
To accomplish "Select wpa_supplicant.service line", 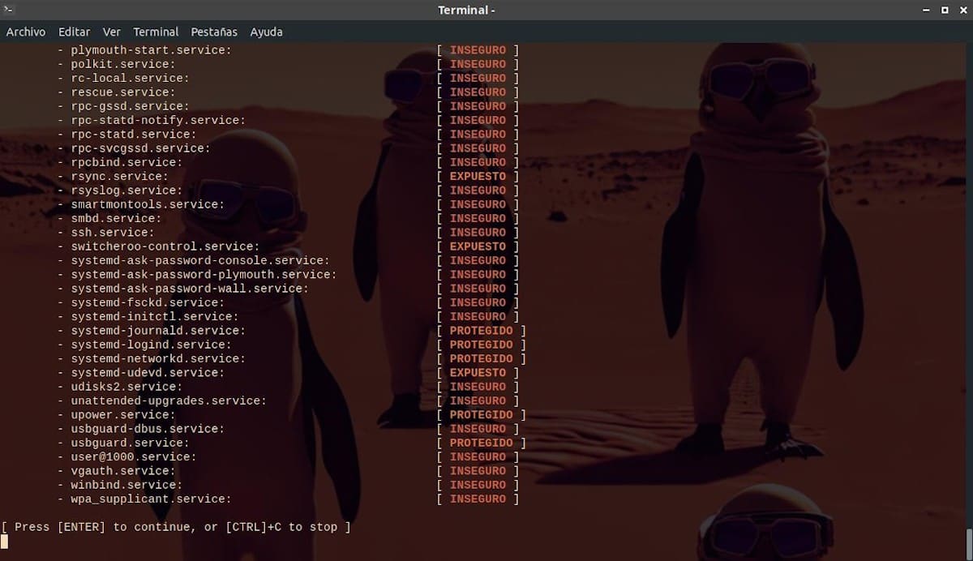I will point(288,499).
